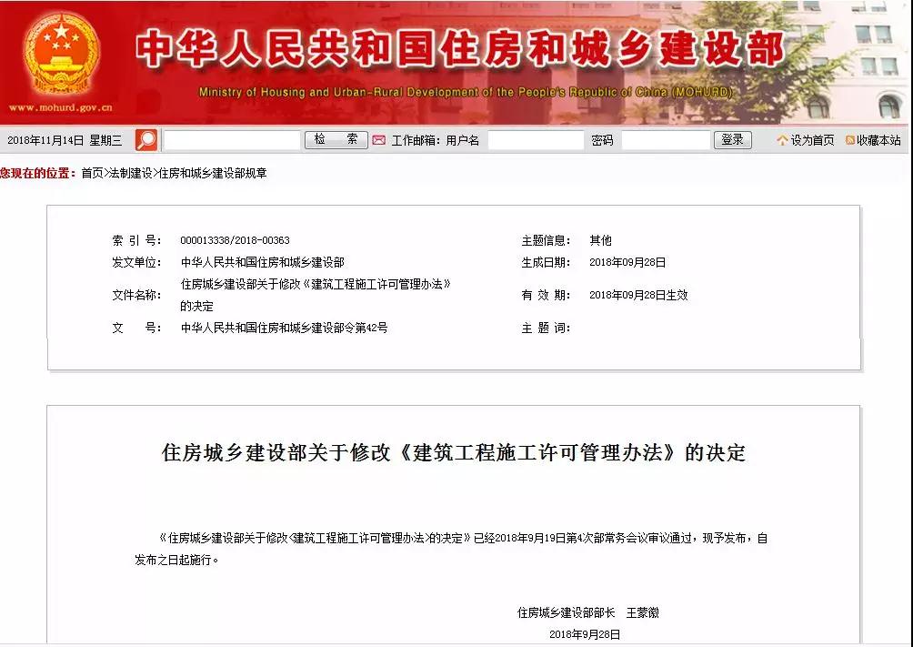The width and height of the screenshot is (913, 647).
Task: Select issuing unit 中华人民共和国住房和城乡建设部
Action: click(263, 262)
